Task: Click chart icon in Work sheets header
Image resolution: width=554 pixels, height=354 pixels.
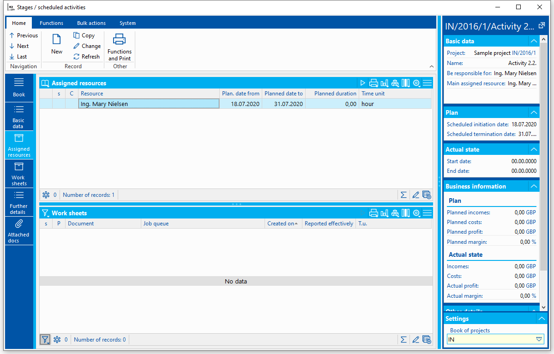Action: (384, 213)
